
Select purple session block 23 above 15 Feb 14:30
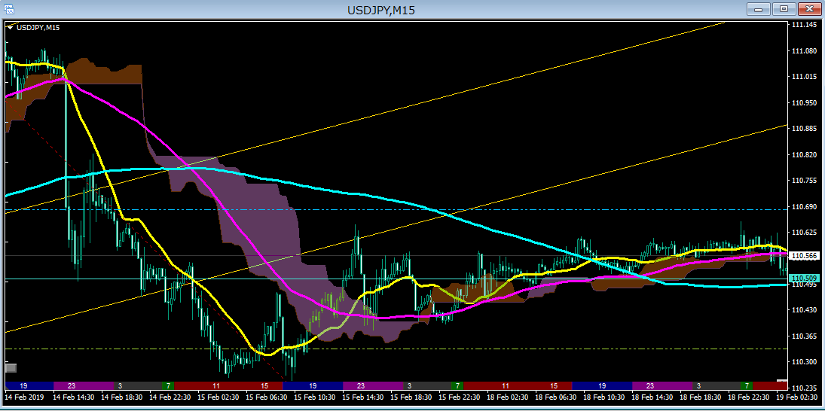click(372, 385)
